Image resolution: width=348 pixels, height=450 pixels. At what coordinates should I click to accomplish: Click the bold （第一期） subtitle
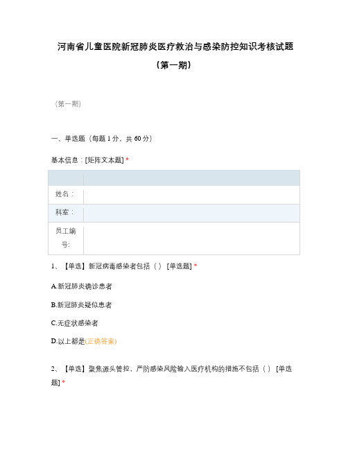click(x=174, y=65)
